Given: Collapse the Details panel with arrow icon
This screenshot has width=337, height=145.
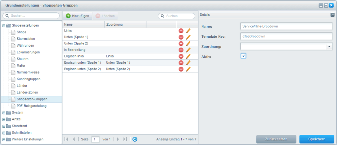Looking at the screenshot, I should pyautogui.click(x=332, y=15).
